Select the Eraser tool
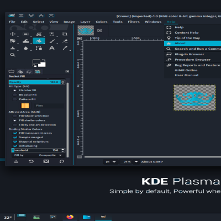The height and width of the screenshot is (221, 221). coord(65,41)
